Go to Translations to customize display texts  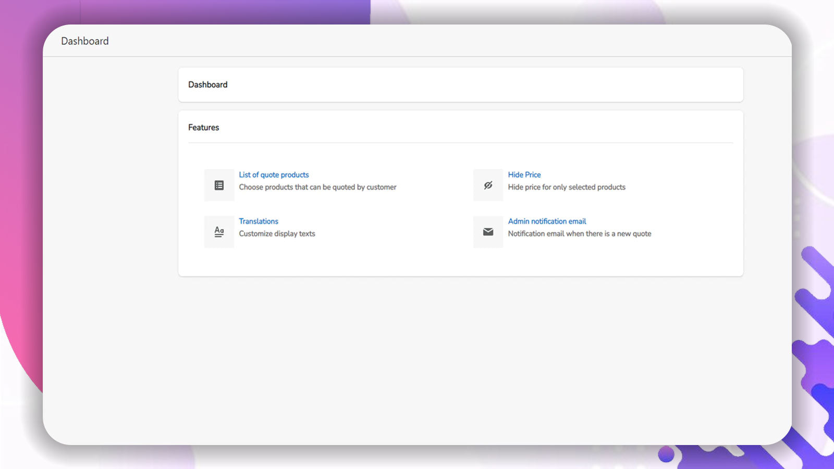point(259,221)
